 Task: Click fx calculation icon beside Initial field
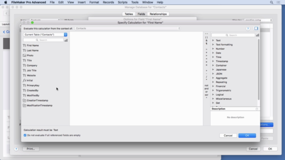coord(24,80)
